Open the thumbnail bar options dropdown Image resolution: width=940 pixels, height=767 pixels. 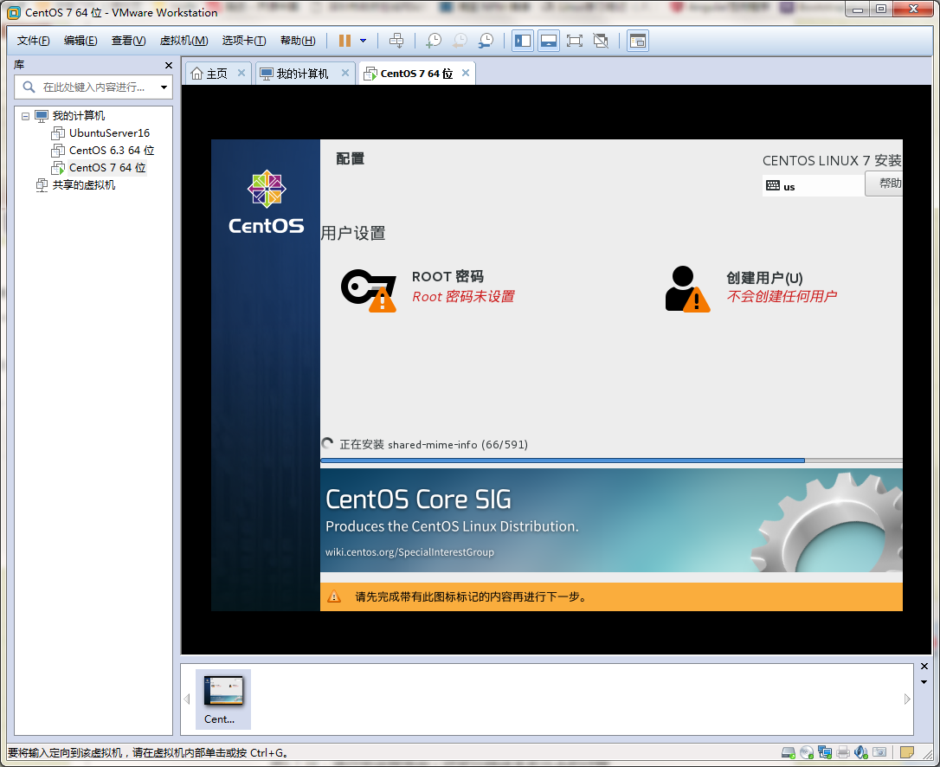click(924, 682)
